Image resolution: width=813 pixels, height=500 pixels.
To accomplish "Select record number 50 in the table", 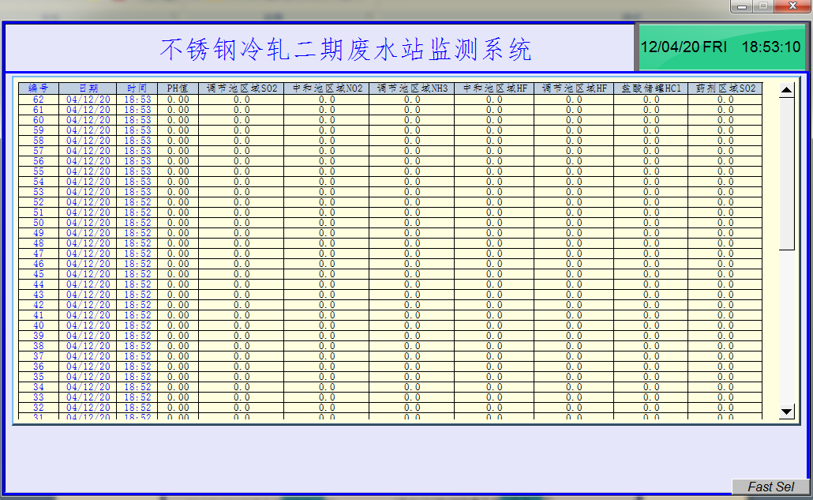I will [39, 223].
